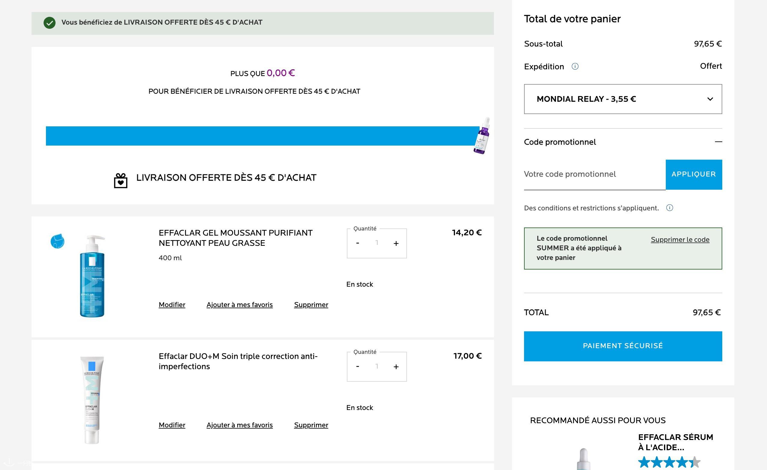Click the 17,00 € price text
This screenshot has height=470, width=767.
[468, 356]
